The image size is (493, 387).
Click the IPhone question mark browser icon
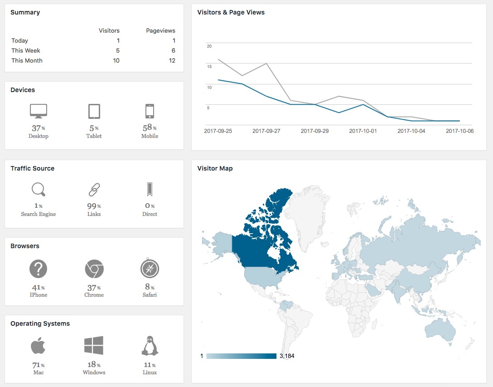click(39, 269)
